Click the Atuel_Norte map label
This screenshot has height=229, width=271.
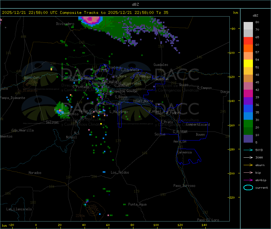pyautogui.click(x=143, y=101)
